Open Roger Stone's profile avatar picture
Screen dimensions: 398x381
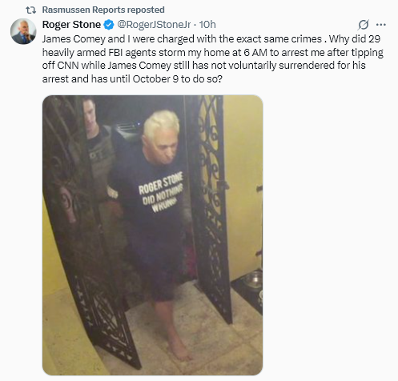click(23, 31)
